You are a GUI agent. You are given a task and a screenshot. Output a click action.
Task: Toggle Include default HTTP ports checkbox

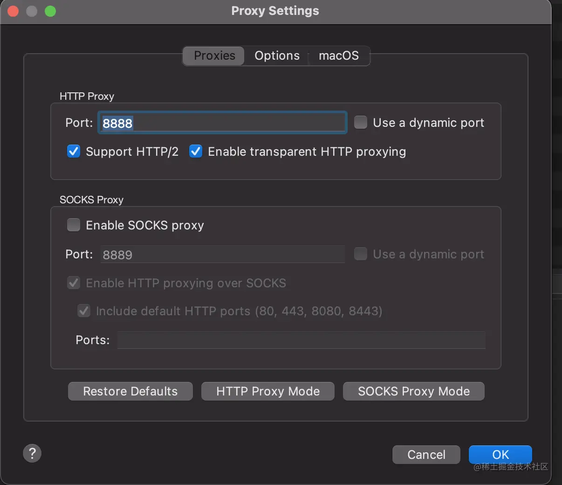click(84, 311)
